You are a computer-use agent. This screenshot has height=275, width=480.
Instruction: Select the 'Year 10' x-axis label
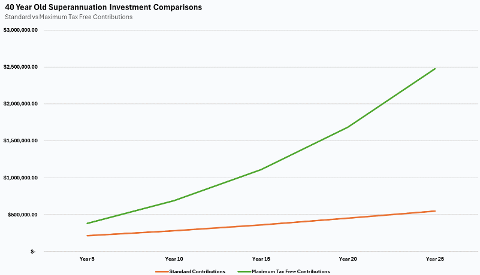[174, 259]
